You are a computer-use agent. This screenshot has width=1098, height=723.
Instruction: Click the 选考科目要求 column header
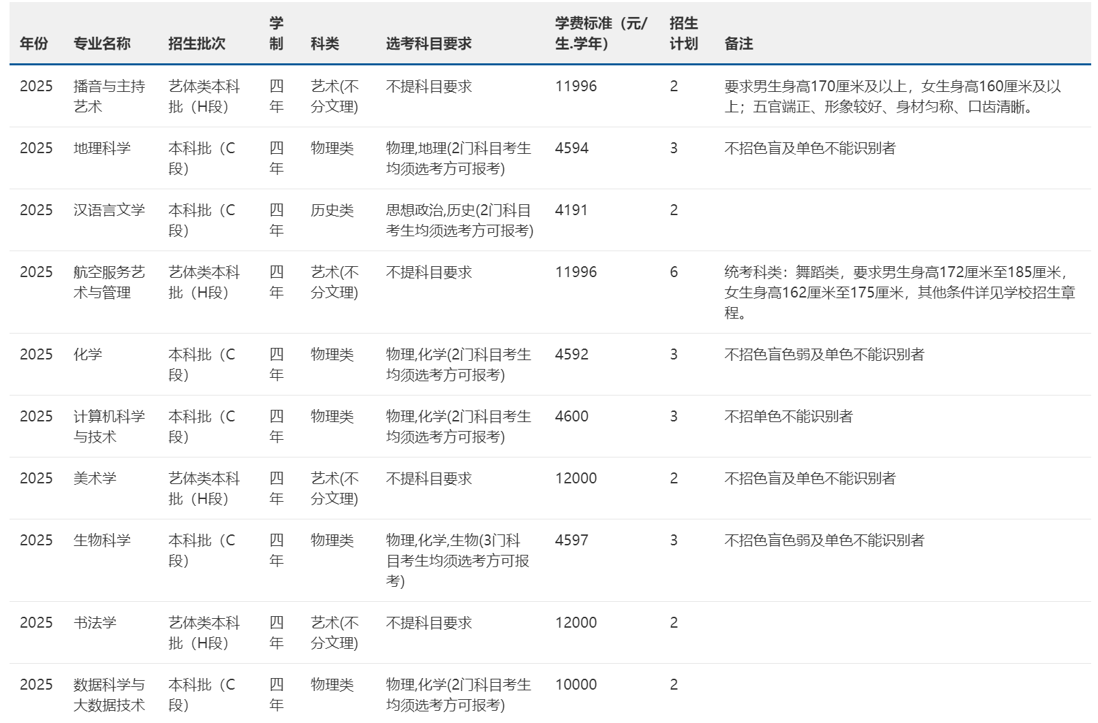429,44
